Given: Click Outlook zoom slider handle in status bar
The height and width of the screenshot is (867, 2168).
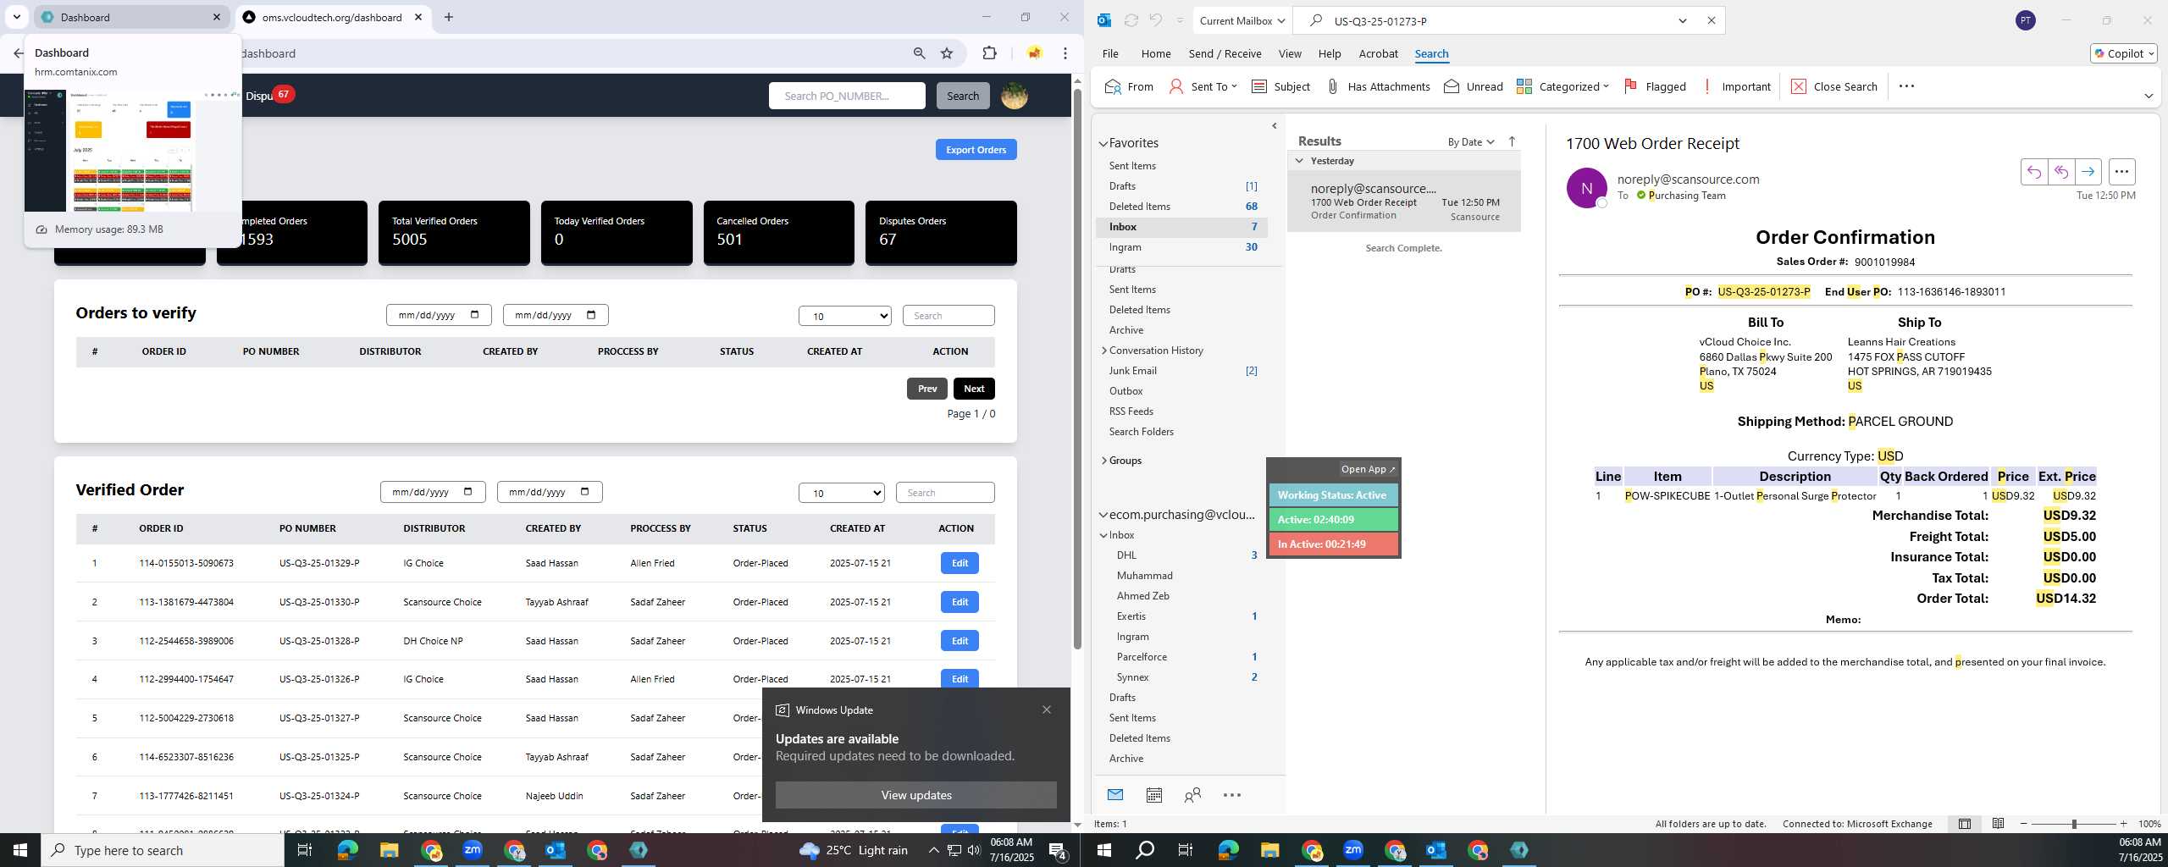Looking at the screenshot, I should [x=2074, y=824].
